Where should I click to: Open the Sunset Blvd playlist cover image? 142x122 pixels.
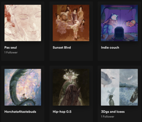click(x=71, y=23)
